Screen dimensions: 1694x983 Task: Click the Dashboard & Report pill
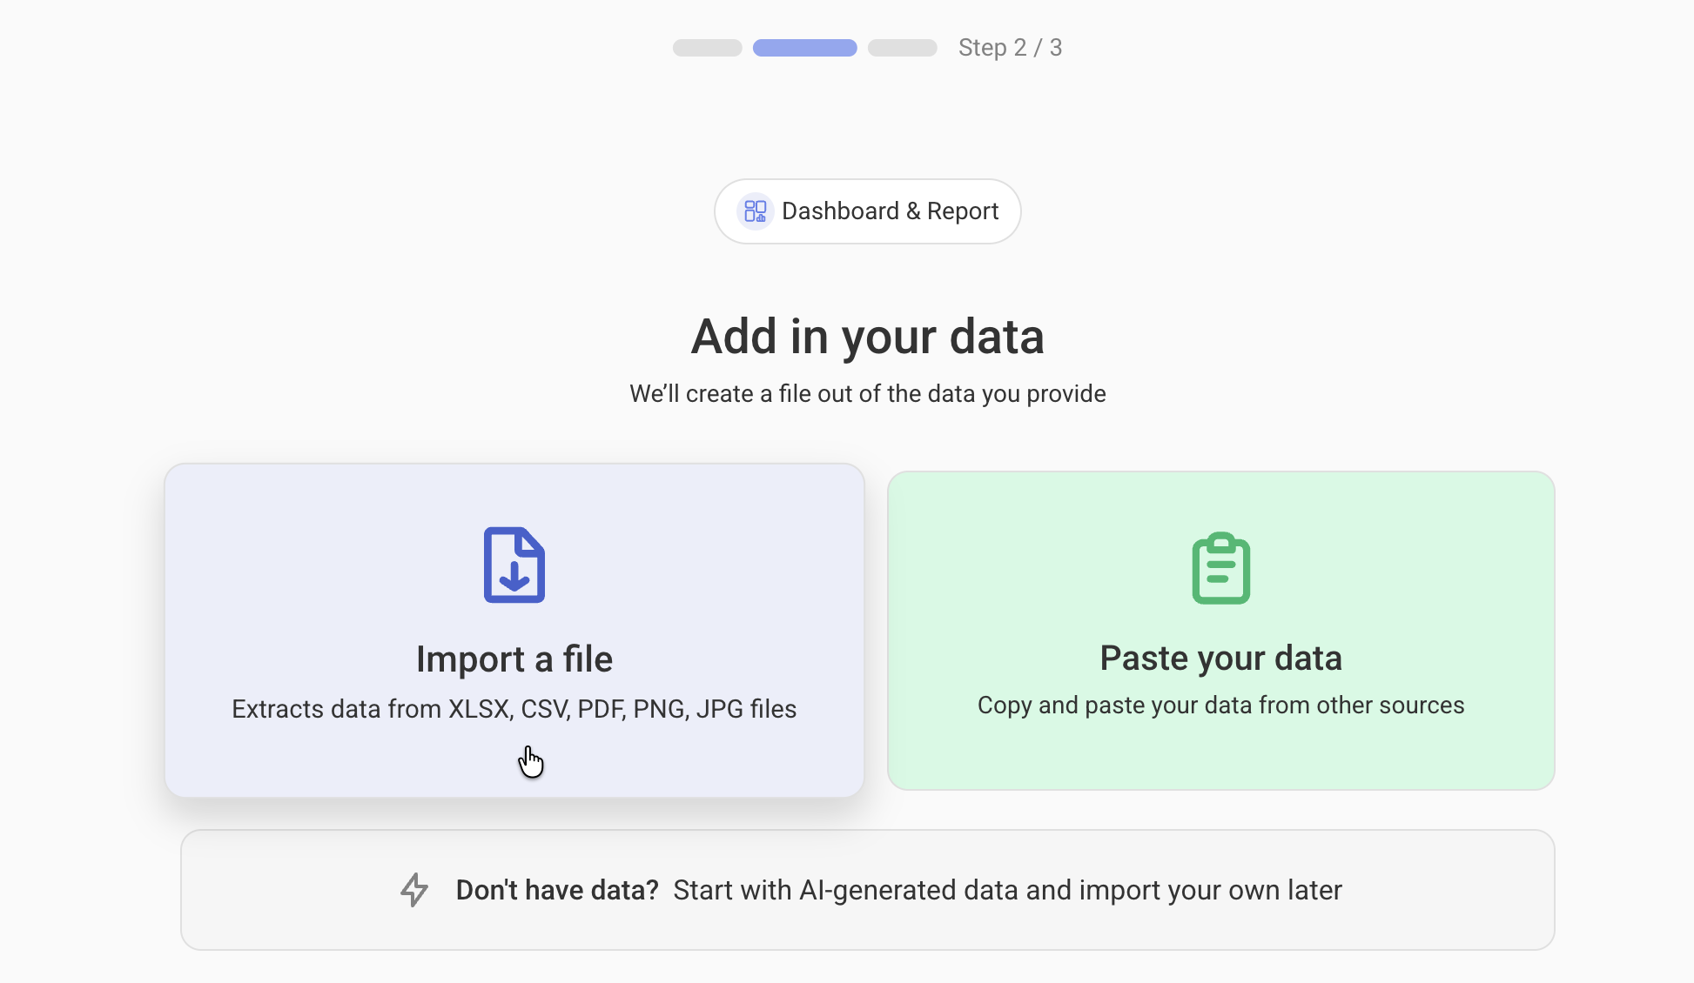pos(867,211)
